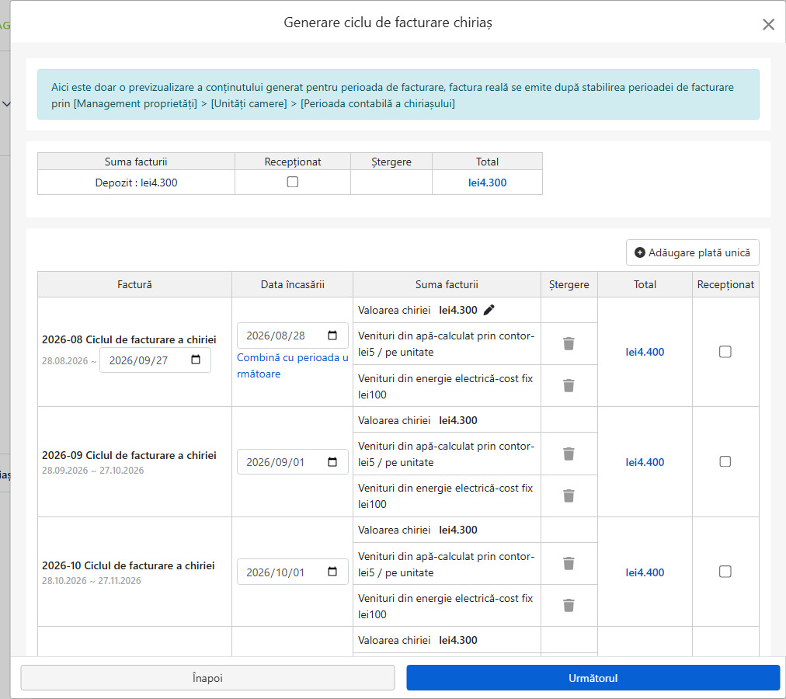The image size is (786, 699).
Task: Open the deposit total lei4.300 link
Action: [487, 183]
